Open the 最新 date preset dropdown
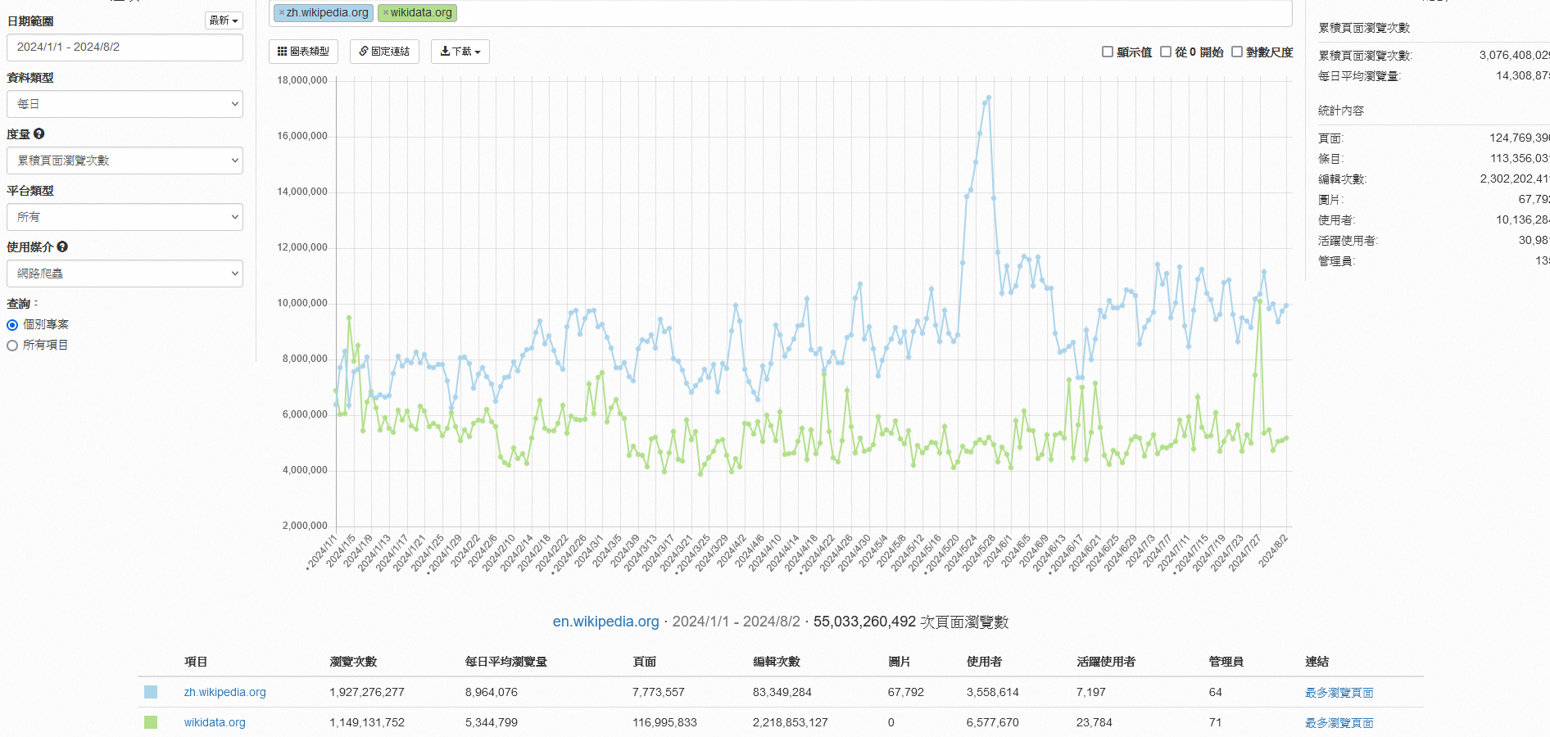Viewport: 1550px width, 737px height. 224,20
